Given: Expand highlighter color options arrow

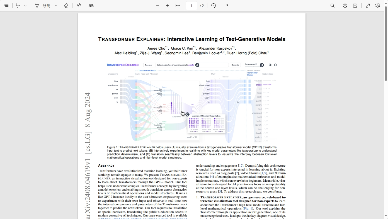Looking at the screenshot, I should [x=25, y=6].
